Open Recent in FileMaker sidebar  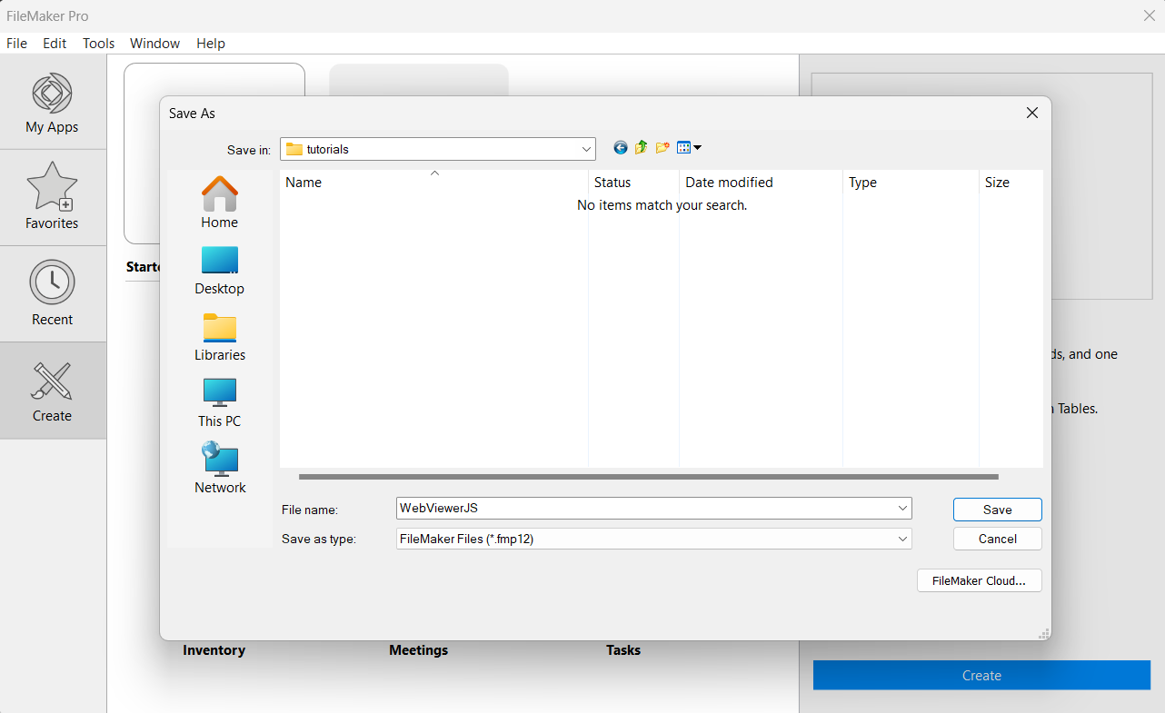point(53,293)
